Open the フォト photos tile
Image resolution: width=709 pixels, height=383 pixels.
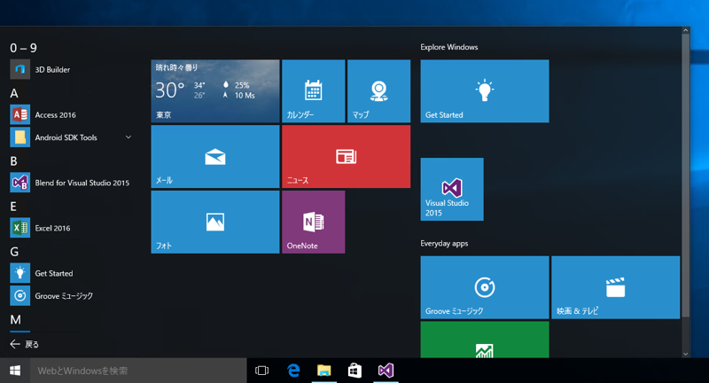tap(215, 222)
